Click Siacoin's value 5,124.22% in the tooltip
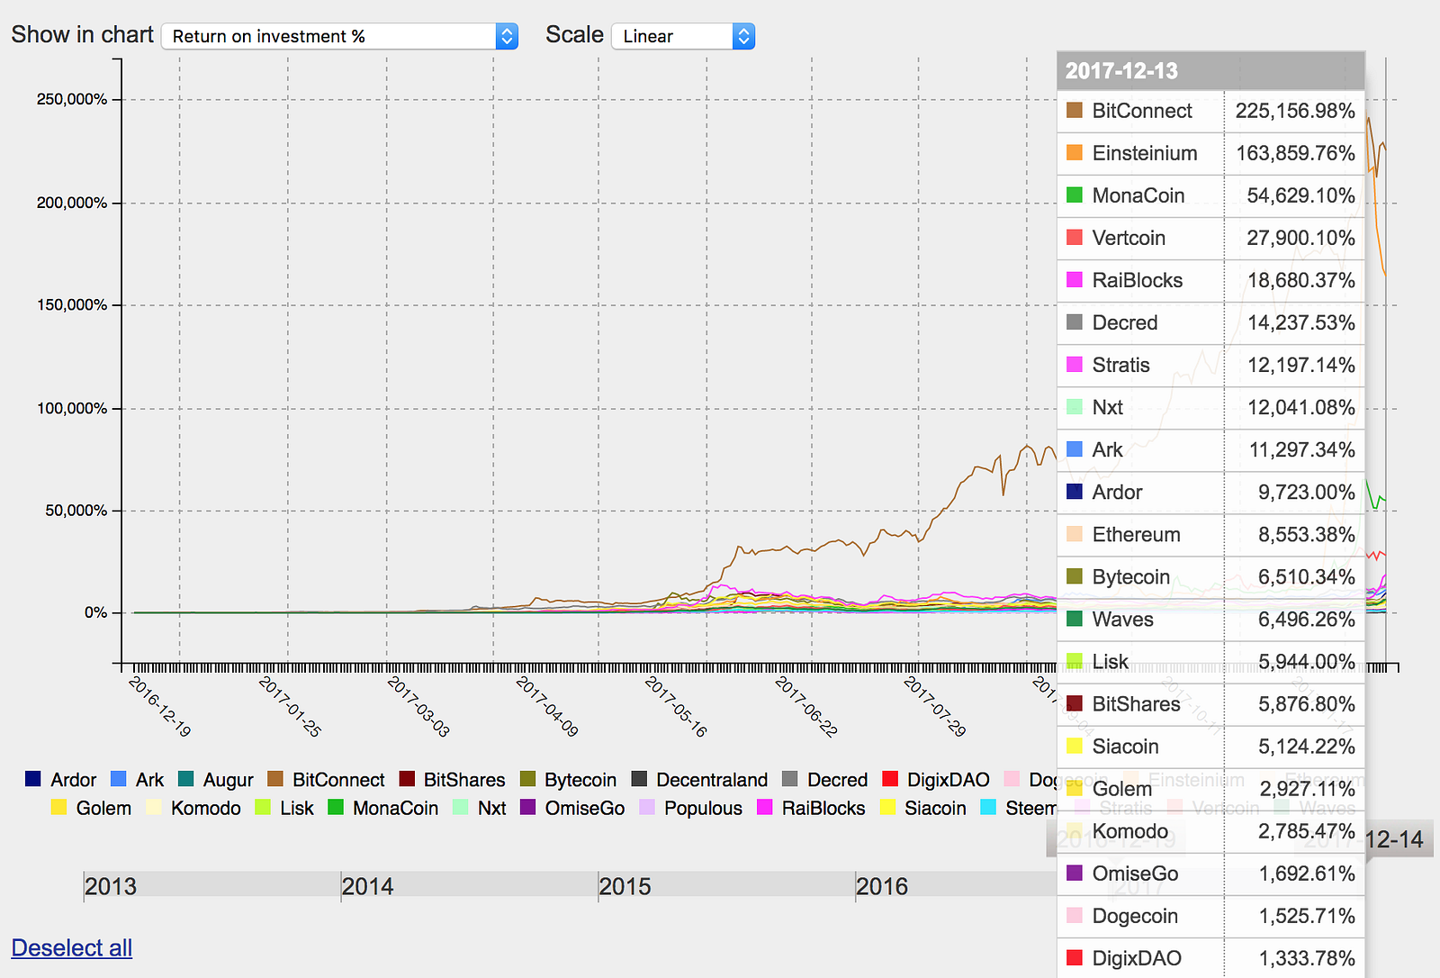 click(x=1306, y=746)
